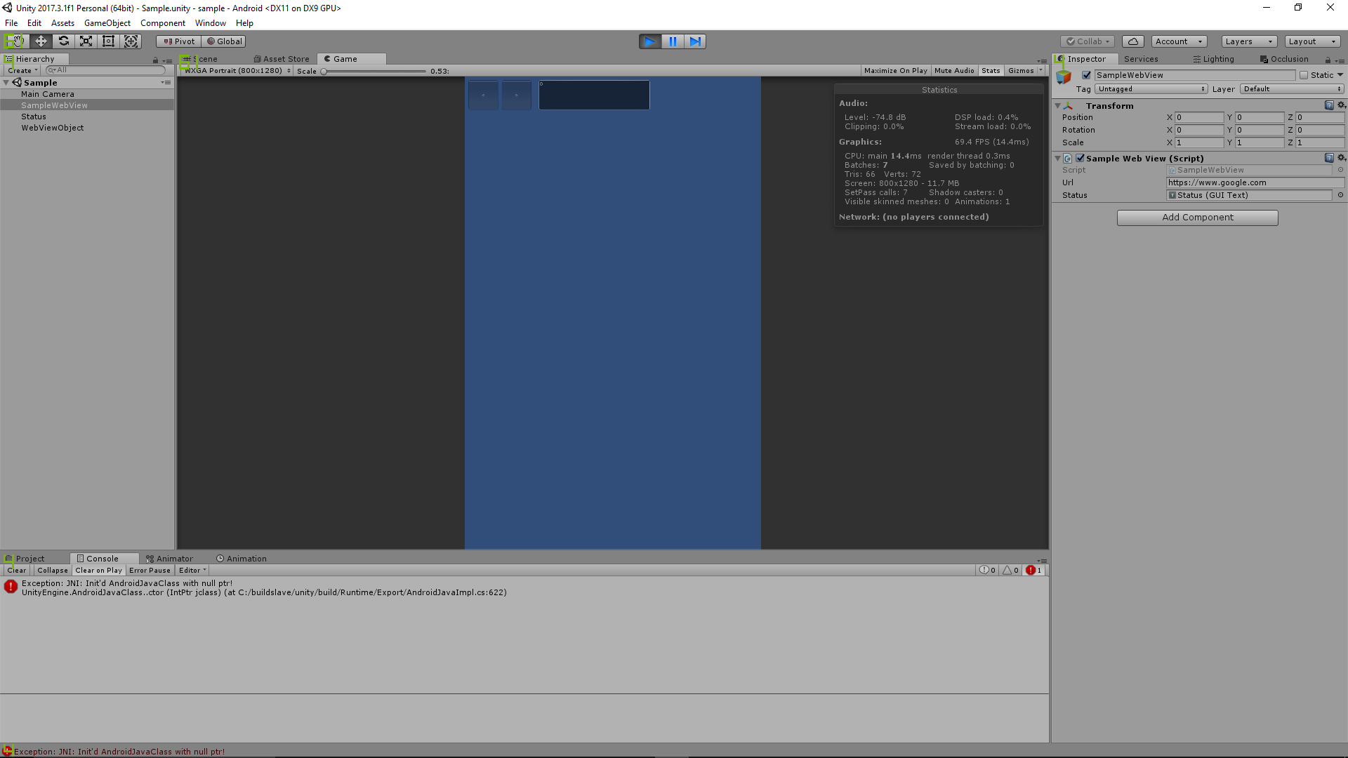Image resolution: width=1348 pixels, height=758 pixels.
Task: Open Status object picker circle
Action: (1340, 195)
